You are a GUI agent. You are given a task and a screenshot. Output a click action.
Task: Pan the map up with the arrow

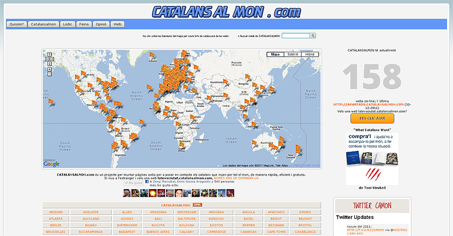[49, 54]
